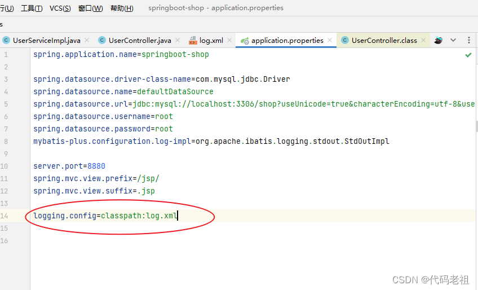Click the classpath:log.xml value
The width and height of the screenshot is (478, 290).
139,216
